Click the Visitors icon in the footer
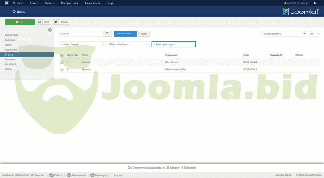This screenshot has height=178, width=324. point(51,175)
